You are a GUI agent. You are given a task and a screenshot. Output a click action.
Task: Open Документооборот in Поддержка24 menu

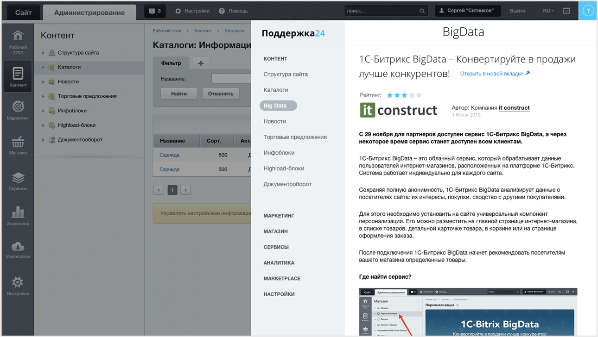287,184
